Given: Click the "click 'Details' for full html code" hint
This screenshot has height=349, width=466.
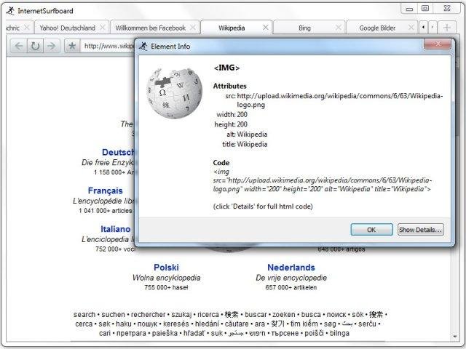Looking at the screenshot, I should pyautogui.click(x=263, y=206).
